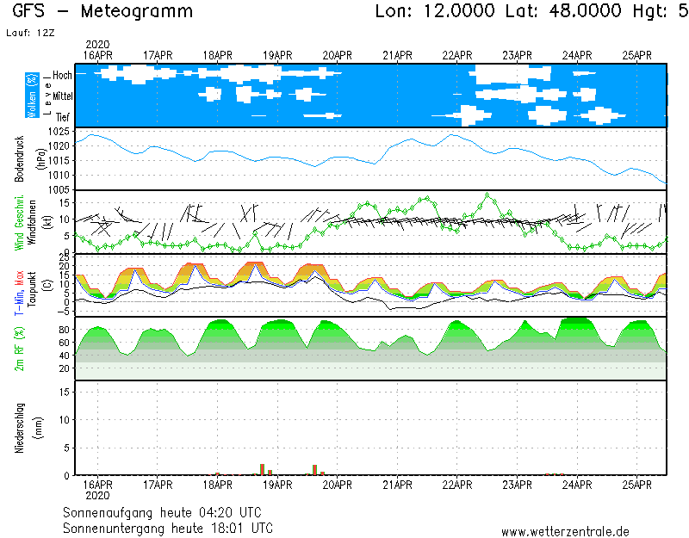Click the 'Lauf: 12Z' run label
Image resolution: width=689 pixels, height=538 pixels.
[30, 33]
